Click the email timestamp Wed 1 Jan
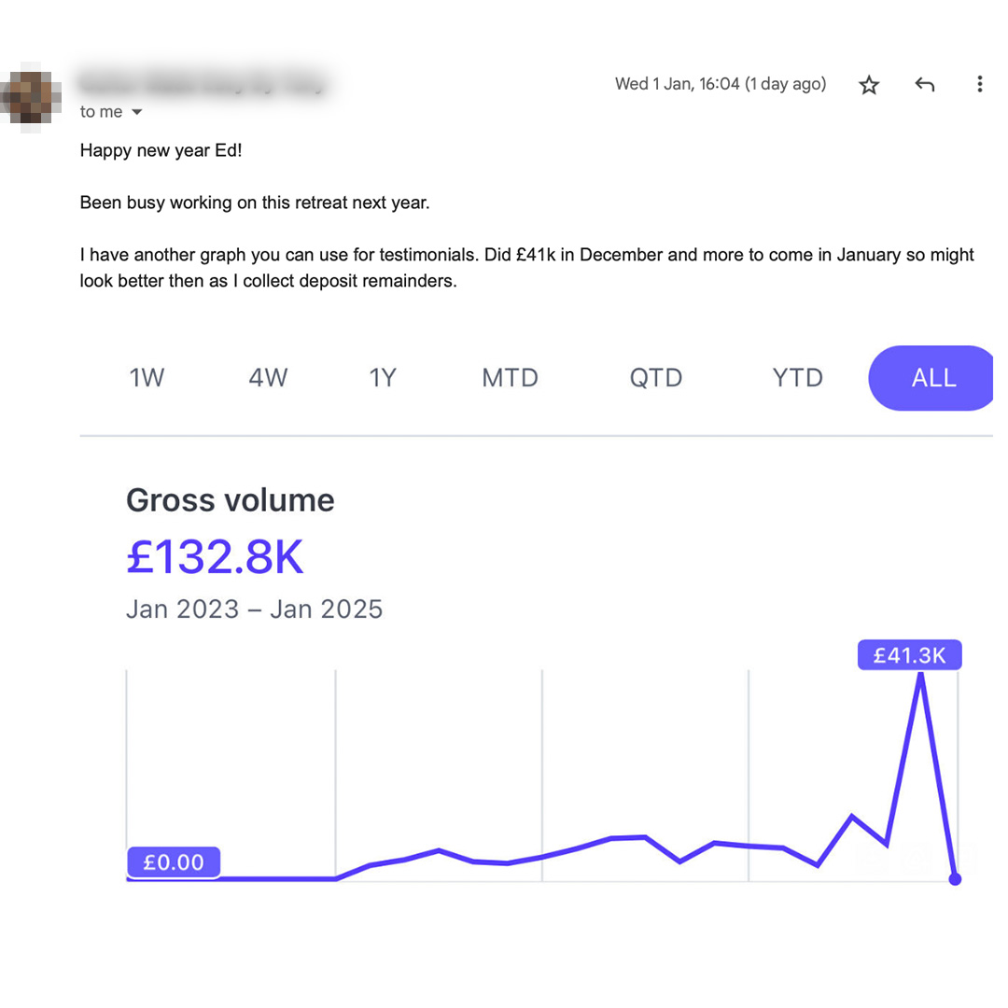This screenshot has width=1008, height=1008. click(720, 84)
